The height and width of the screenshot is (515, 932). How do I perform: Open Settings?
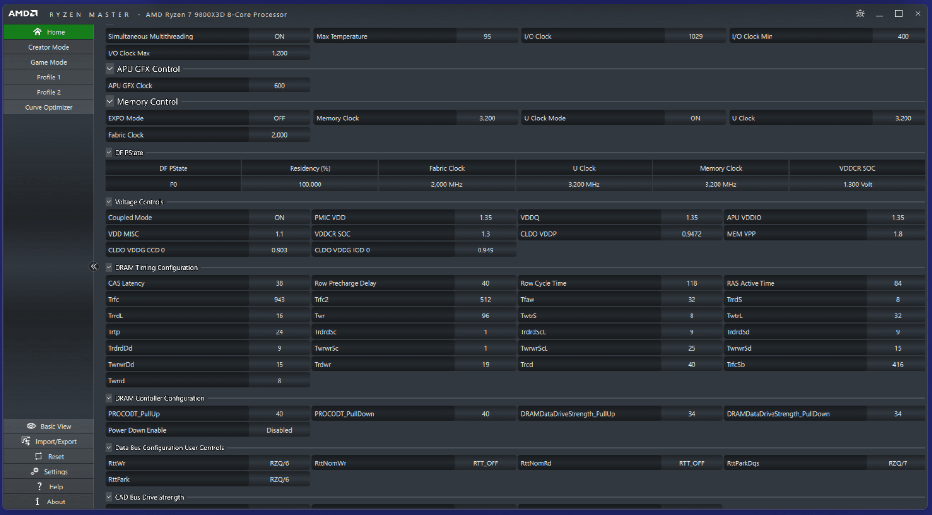tap(49, 471)
